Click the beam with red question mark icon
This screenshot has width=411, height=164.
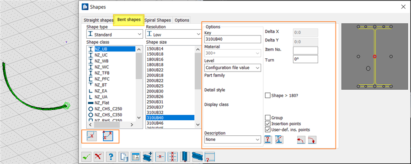coord(267,140)
